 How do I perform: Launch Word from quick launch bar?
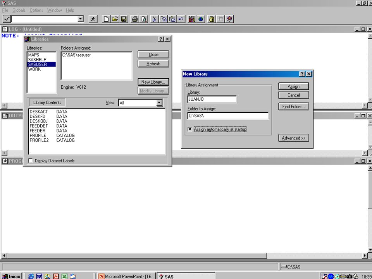(39, 276)
